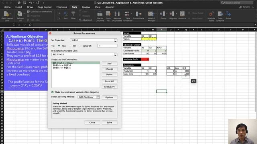Toggle Make Unconstrained Variables Non-Negative checkbox
This screenshot has width=257, height=144.
pos(53,92)
